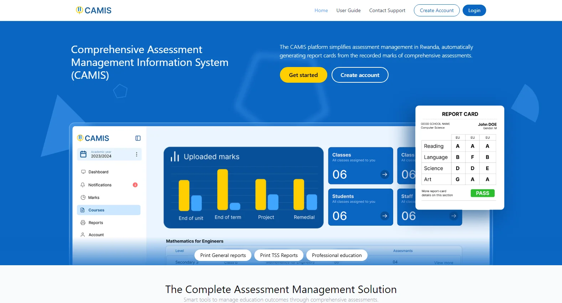
Task: Click the 'Language' row label on report card
Action: pos(436,157)
